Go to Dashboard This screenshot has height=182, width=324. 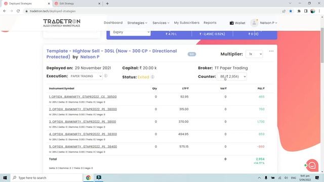113,23
